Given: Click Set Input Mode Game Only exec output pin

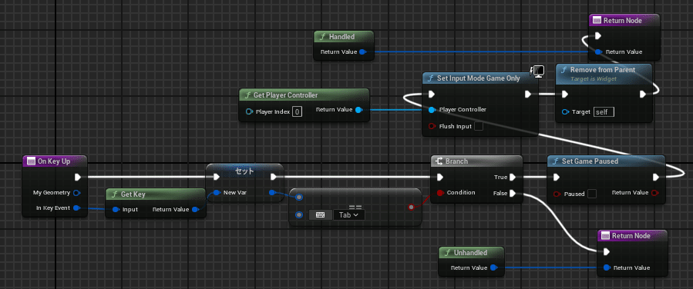Looking at the screenshot, I should tap(528, 95).
